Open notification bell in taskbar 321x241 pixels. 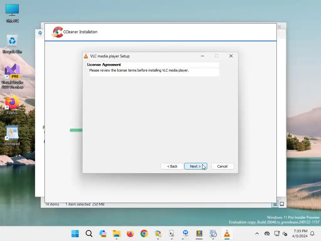(313, 233)
